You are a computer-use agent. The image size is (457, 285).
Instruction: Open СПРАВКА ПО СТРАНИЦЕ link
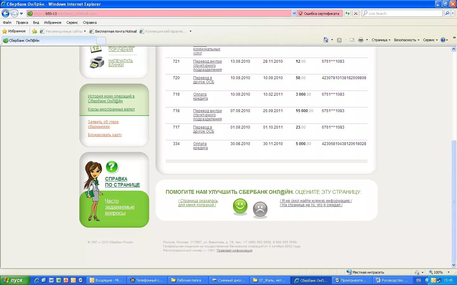tap(123, 182)
